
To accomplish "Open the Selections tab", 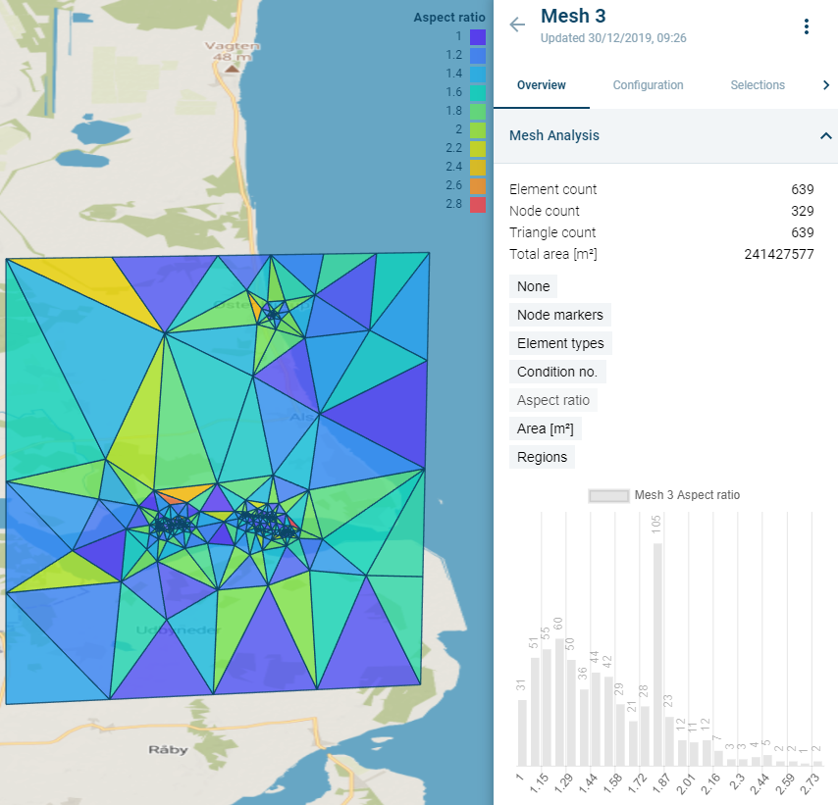I will (758, 85).
